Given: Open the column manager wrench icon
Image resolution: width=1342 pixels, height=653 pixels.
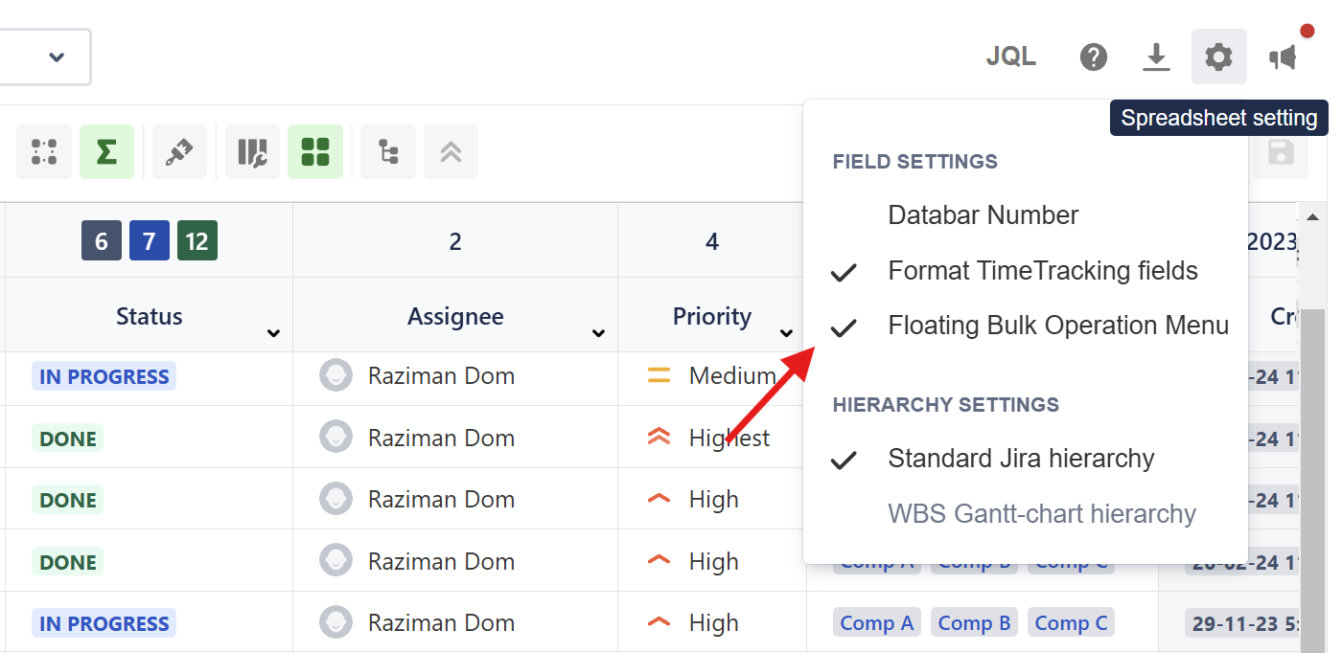Looking at the screenshot, I should point(252,151).
